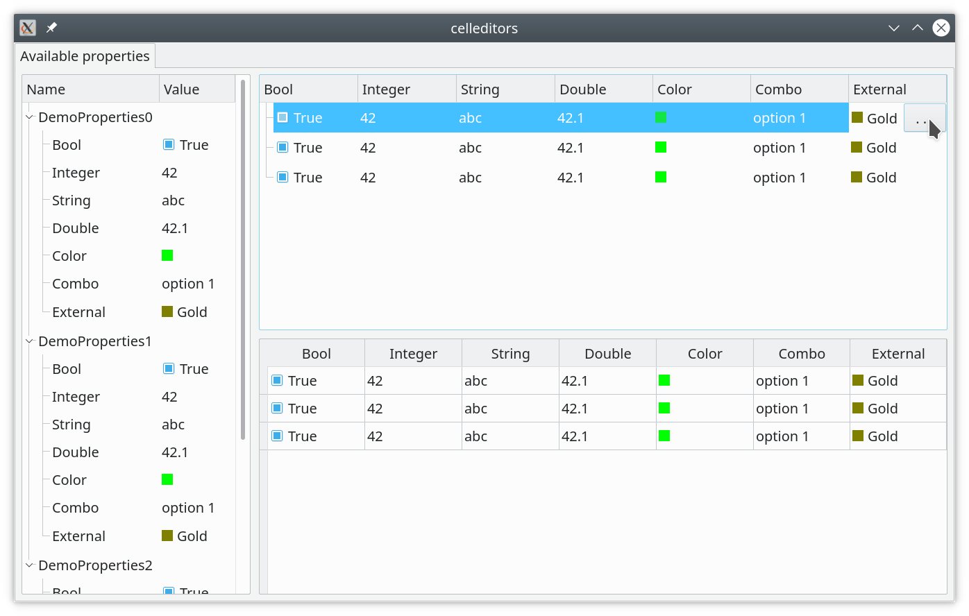
Task: Click the green color swatch in highlighted row
Action: 661,117
